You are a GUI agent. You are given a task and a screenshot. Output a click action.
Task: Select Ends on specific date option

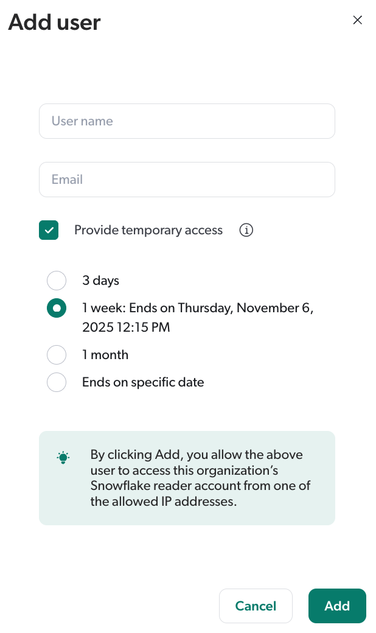coord(57,382)
